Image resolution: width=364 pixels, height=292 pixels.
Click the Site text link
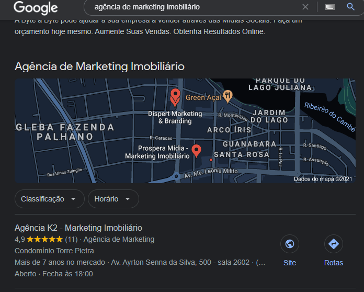coord(290,263)
